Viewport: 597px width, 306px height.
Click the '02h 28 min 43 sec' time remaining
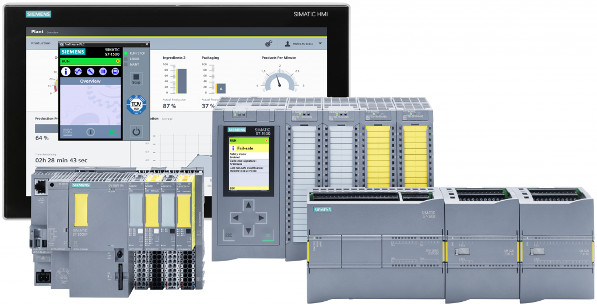(61, 161)
